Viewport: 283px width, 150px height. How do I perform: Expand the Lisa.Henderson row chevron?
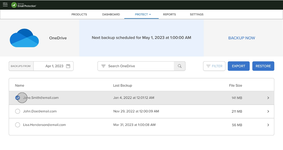(268, 125)
